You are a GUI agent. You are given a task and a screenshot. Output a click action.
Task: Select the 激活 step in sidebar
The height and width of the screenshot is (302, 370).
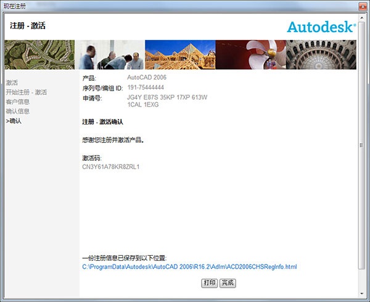[x=12, y=83]
